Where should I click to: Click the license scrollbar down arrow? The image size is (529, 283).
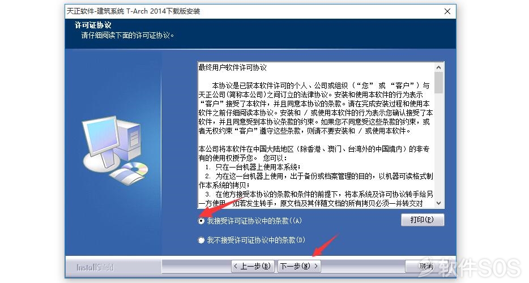[438, 203]
